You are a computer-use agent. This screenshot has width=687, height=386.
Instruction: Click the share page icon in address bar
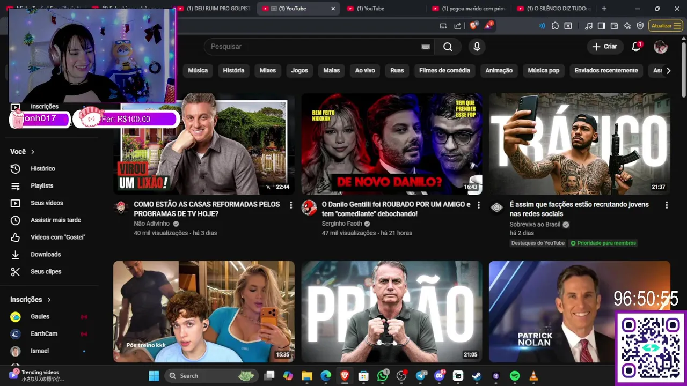pos(457,26)
